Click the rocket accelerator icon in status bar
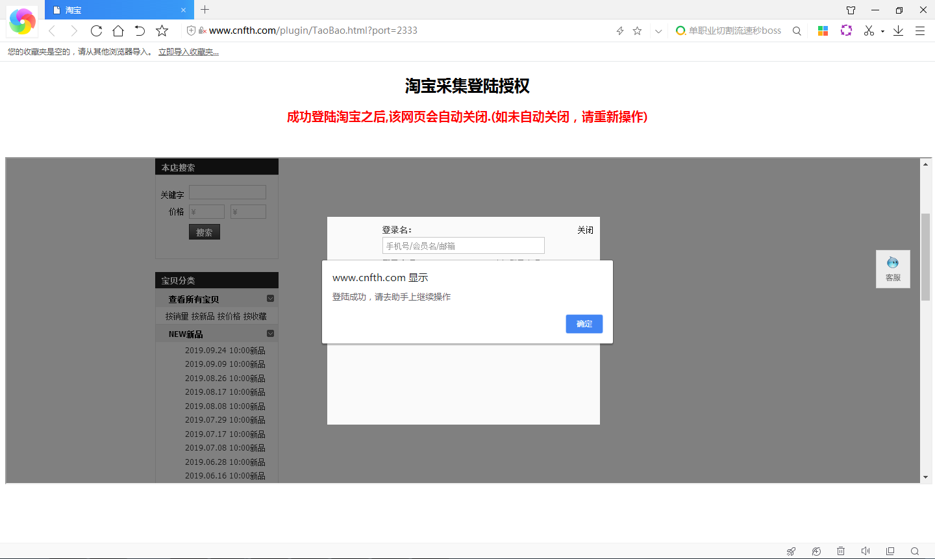This screenshot has width=935, height=559. point(791,551)
